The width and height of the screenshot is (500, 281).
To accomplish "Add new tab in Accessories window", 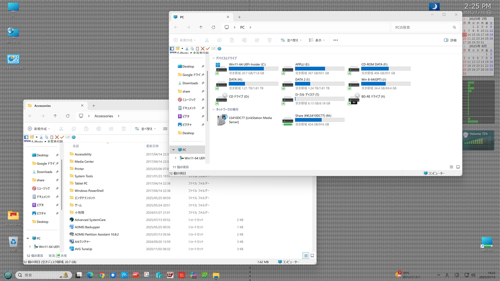I will click(x=93, y=106).
